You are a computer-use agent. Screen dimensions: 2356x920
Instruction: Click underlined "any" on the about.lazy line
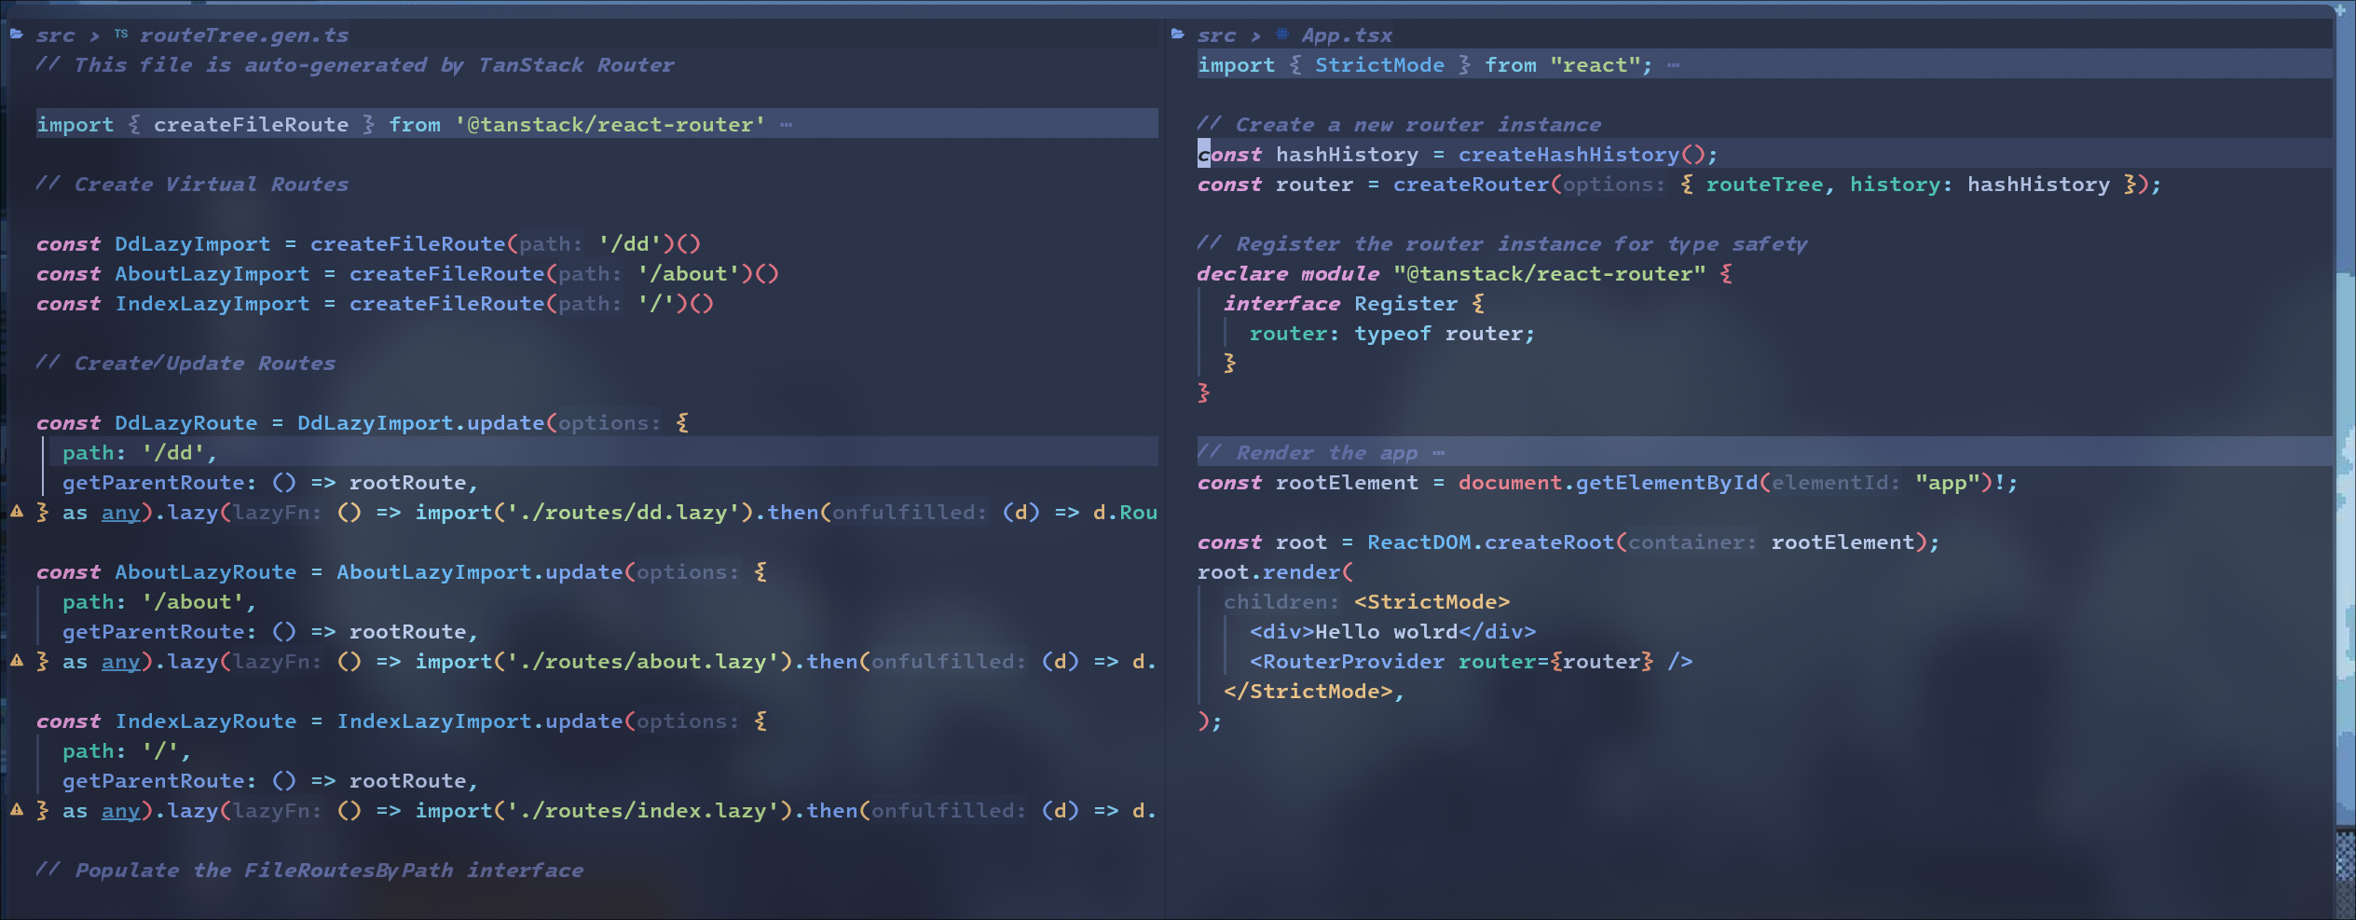(121, 662)
